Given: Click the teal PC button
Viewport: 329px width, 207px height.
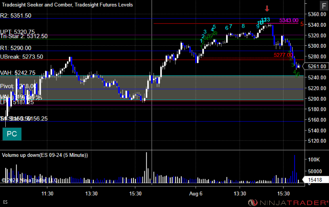Looking at the screenshot, I should tap(12, 134).
